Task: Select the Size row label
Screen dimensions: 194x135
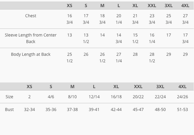Action: (9, 97)
